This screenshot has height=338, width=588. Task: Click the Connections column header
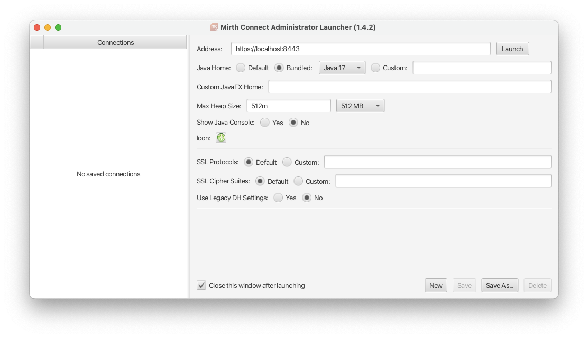point(115,42)
